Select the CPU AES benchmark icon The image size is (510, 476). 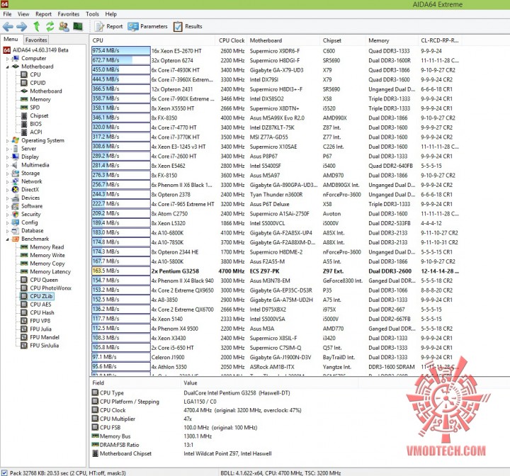tap(24, 304)
